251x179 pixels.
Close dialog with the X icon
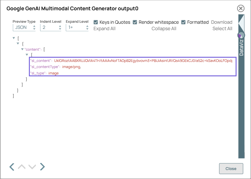pos(241,8)
